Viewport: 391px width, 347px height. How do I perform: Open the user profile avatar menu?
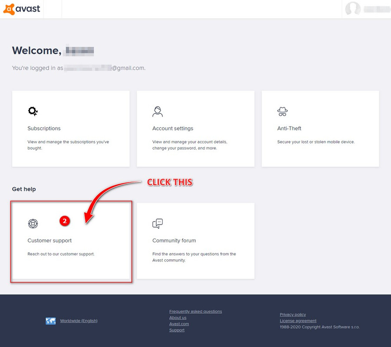[x=353, y=9]
